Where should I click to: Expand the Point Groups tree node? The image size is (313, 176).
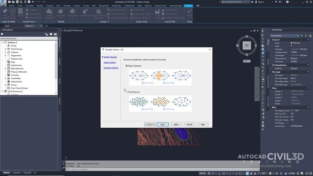coord(5,49)
